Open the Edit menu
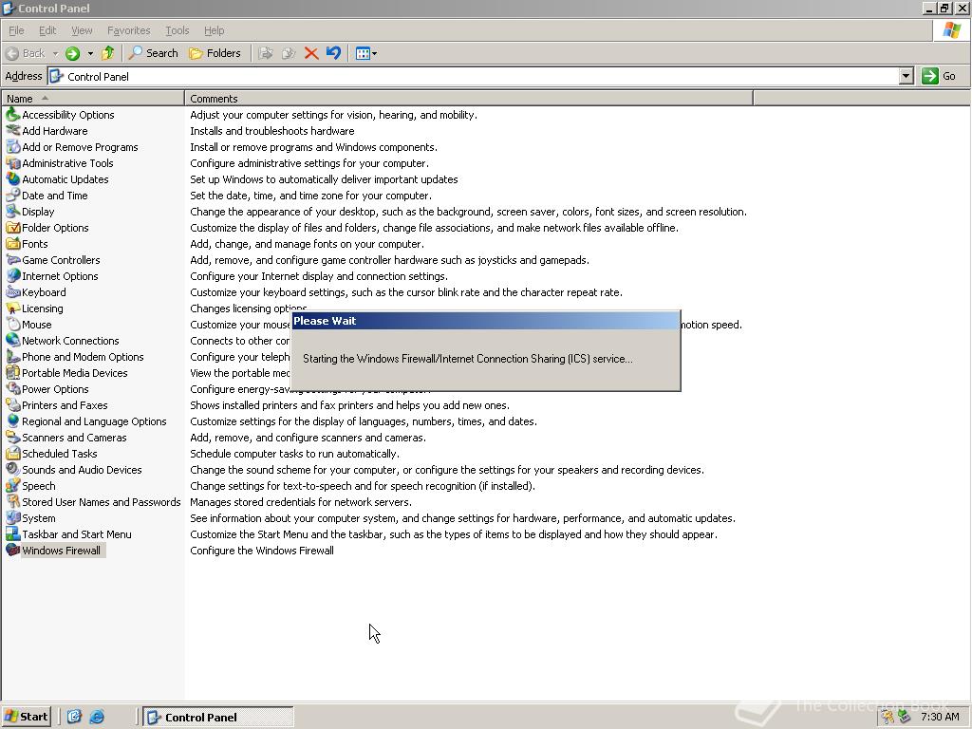Image resolution: width=972 pixels, height=729 pixels. 47,30
